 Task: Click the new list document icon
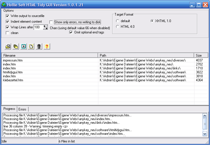coord(31,47)
